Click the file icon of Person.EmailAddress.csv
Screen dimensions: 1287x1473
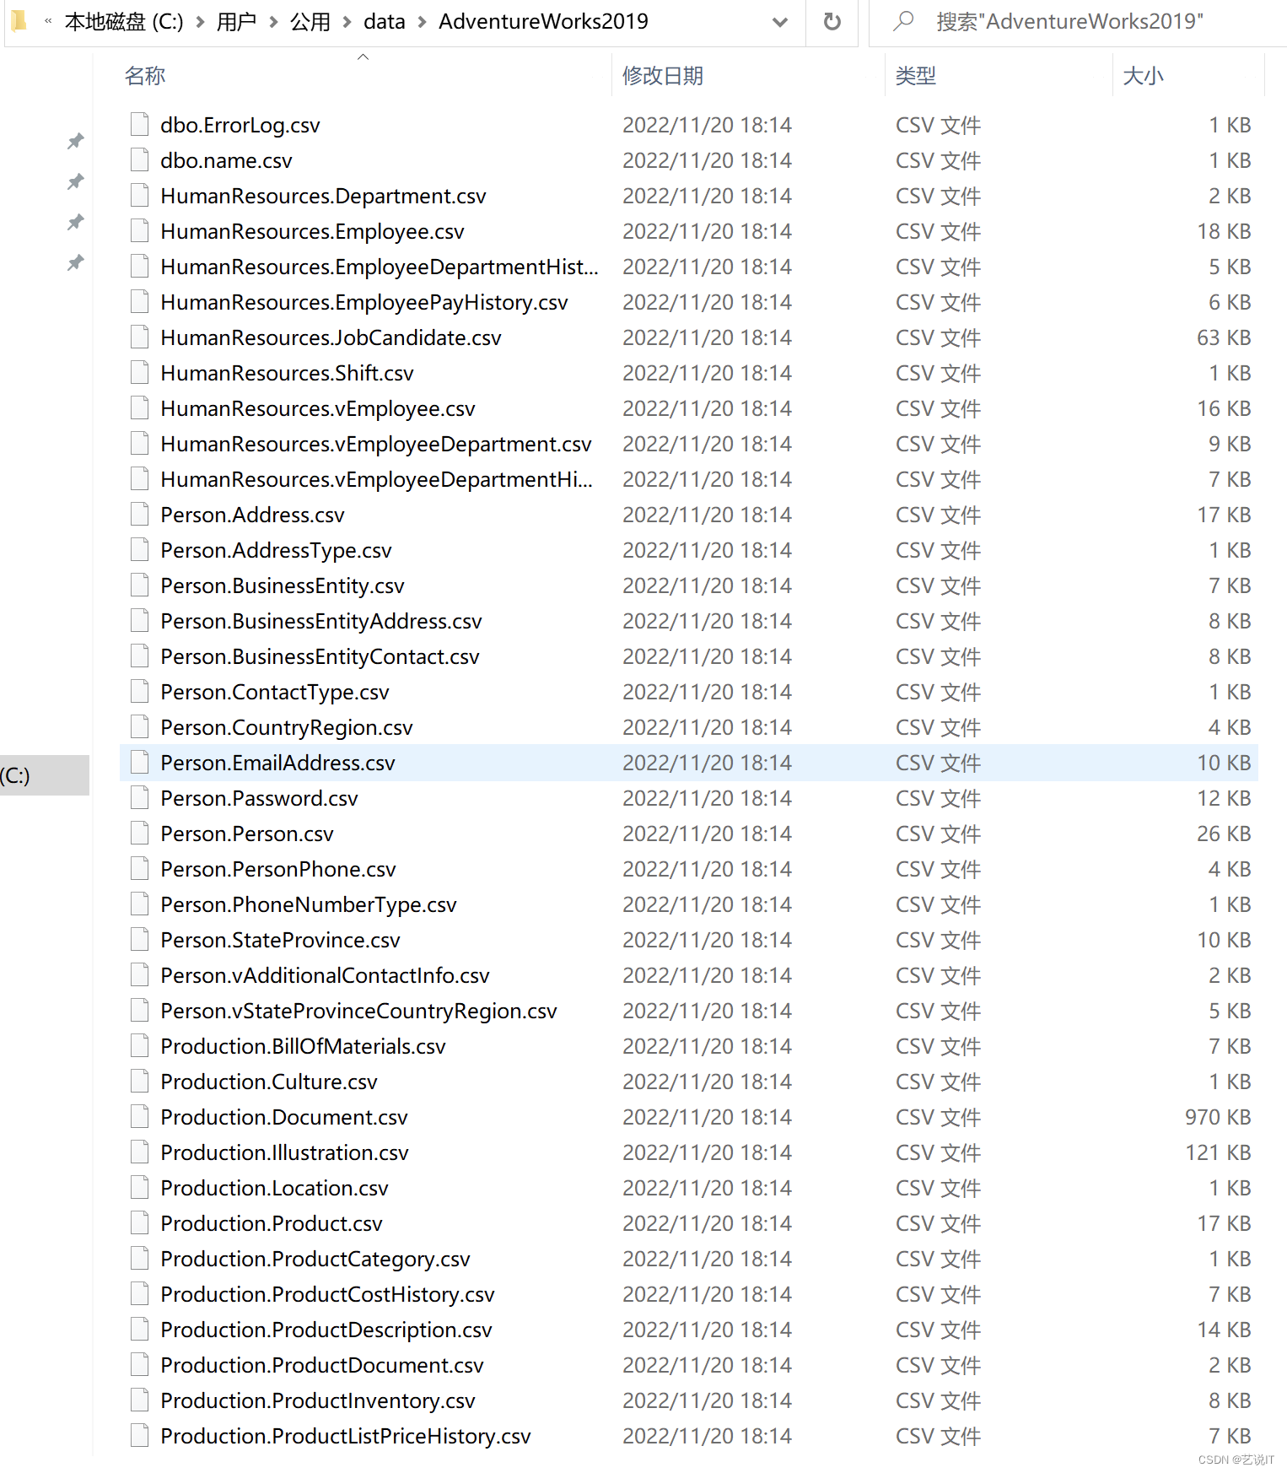point(140,762)
